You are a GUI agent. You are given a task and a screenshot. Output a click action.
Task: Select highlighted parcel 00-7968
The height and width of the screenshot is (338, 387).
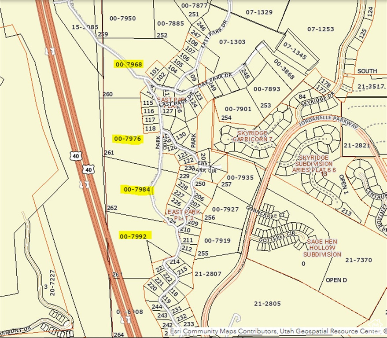(x=129, y=64)
